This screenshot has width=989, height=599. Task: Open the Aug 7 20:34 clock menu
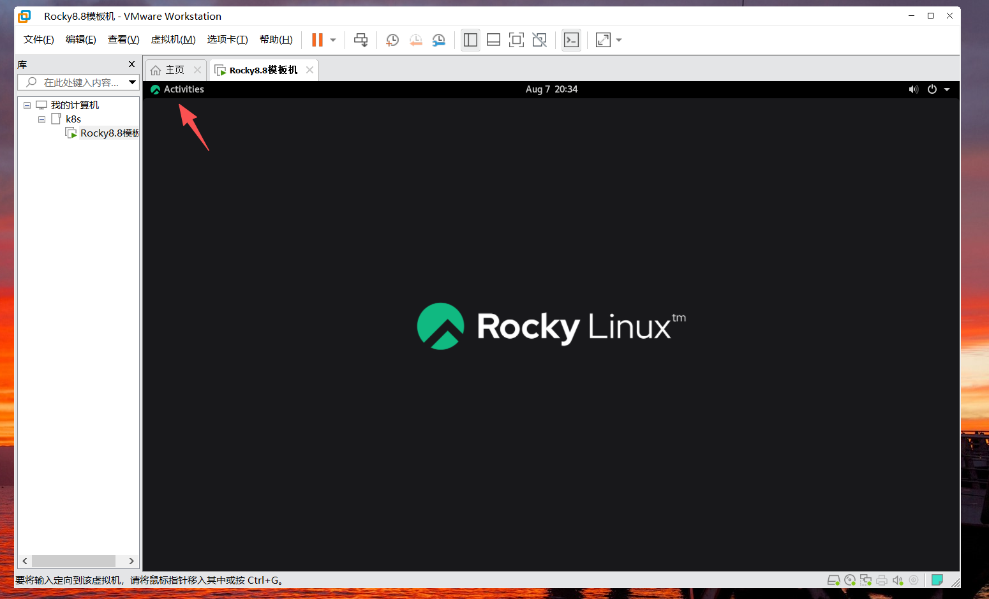[551, 89]
